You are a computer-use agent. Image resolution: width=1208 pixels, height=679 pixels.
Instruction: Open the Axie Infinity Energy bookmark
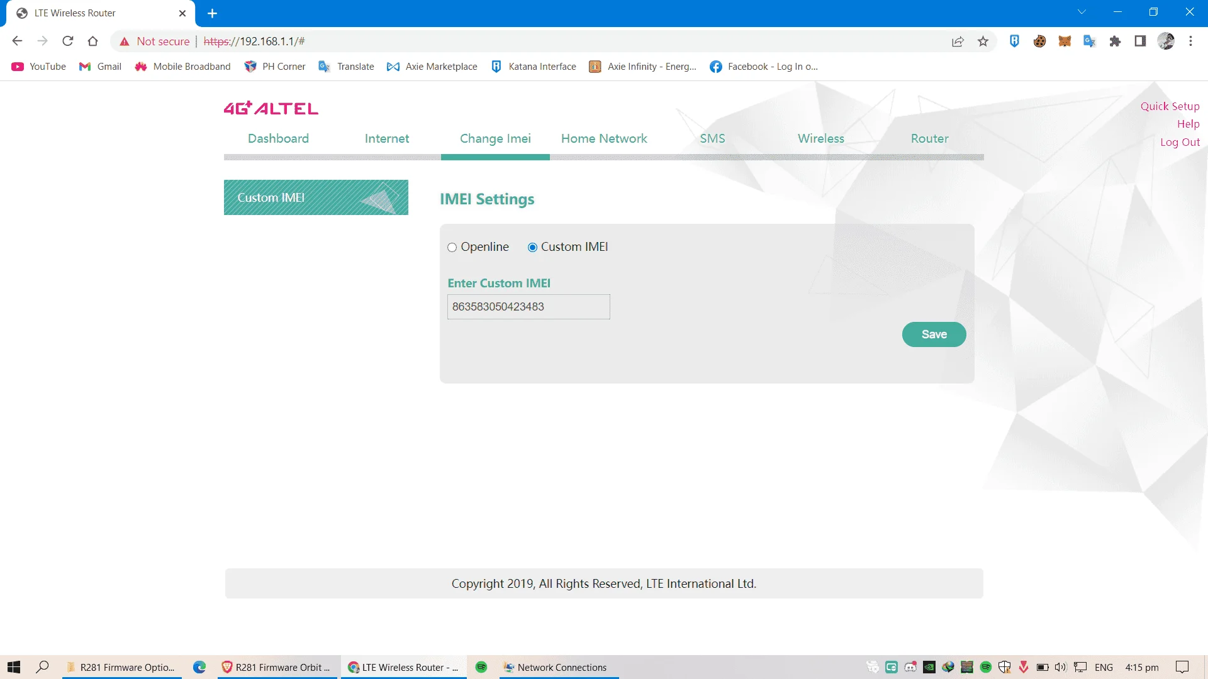(643, 67)
